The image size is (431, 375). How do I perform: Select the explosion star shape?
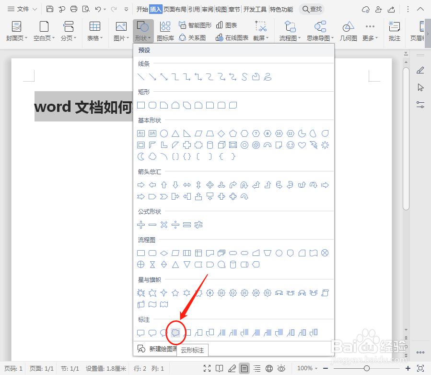point(141,293)
